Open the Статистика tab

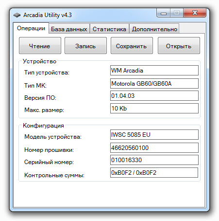click(109, 29)
